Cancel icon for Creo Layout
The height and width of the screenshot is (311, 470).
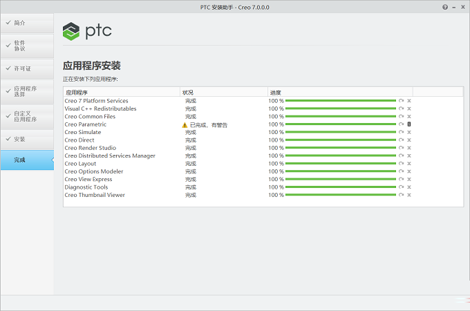(x=409, y=163)
